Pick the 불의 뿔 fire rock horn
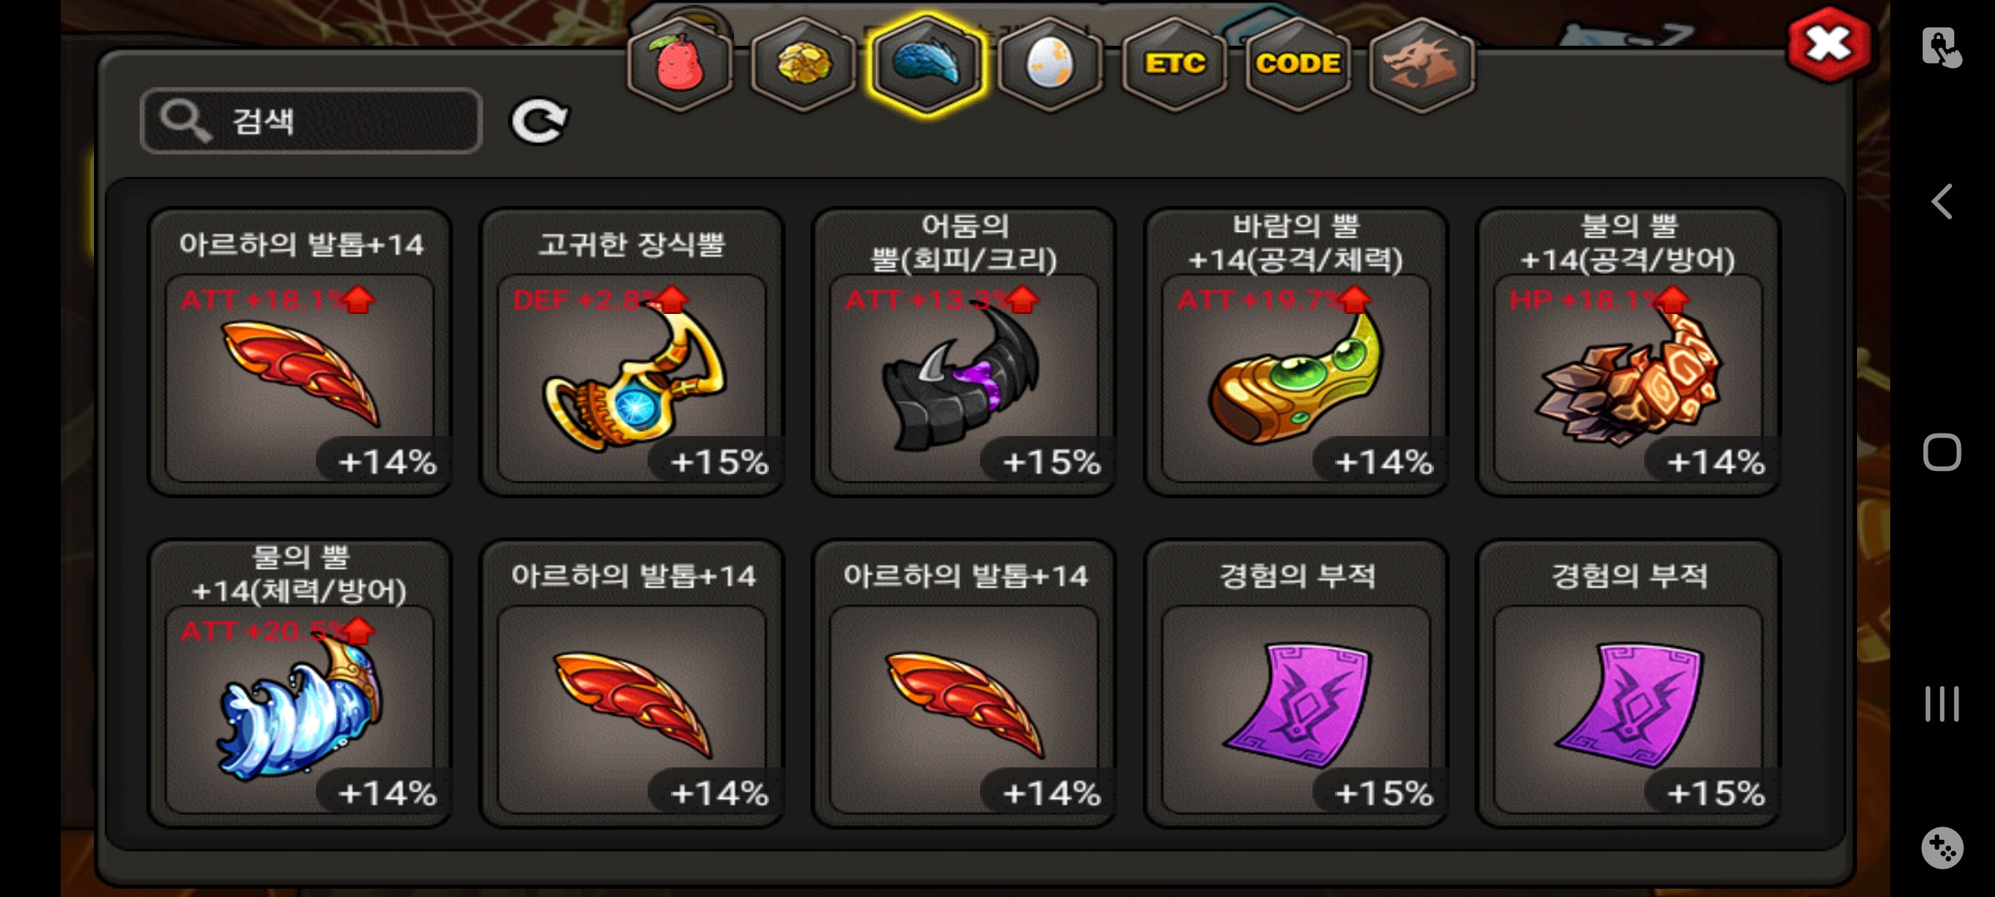Screen dimensions: 1995x897 1628,352
